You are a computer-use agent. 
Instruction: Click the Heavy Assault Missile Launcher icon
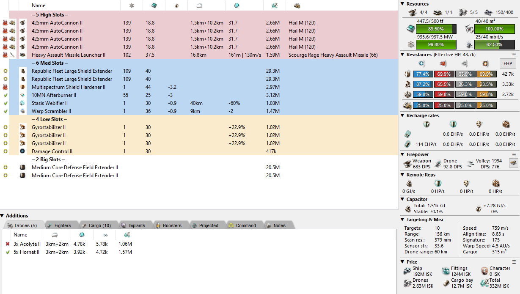23,55
